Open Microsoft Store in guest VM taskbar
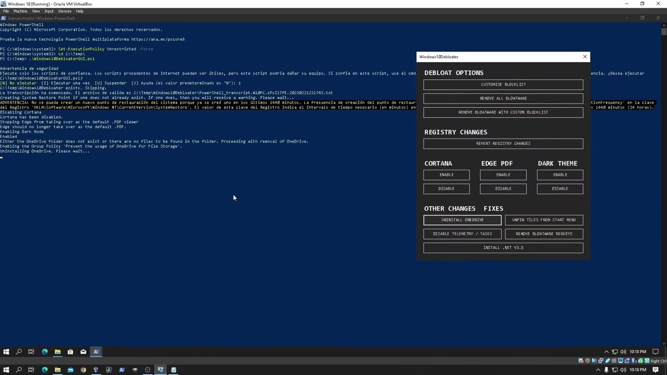Viewport: 667px width, 375px height. click(70, 352)
